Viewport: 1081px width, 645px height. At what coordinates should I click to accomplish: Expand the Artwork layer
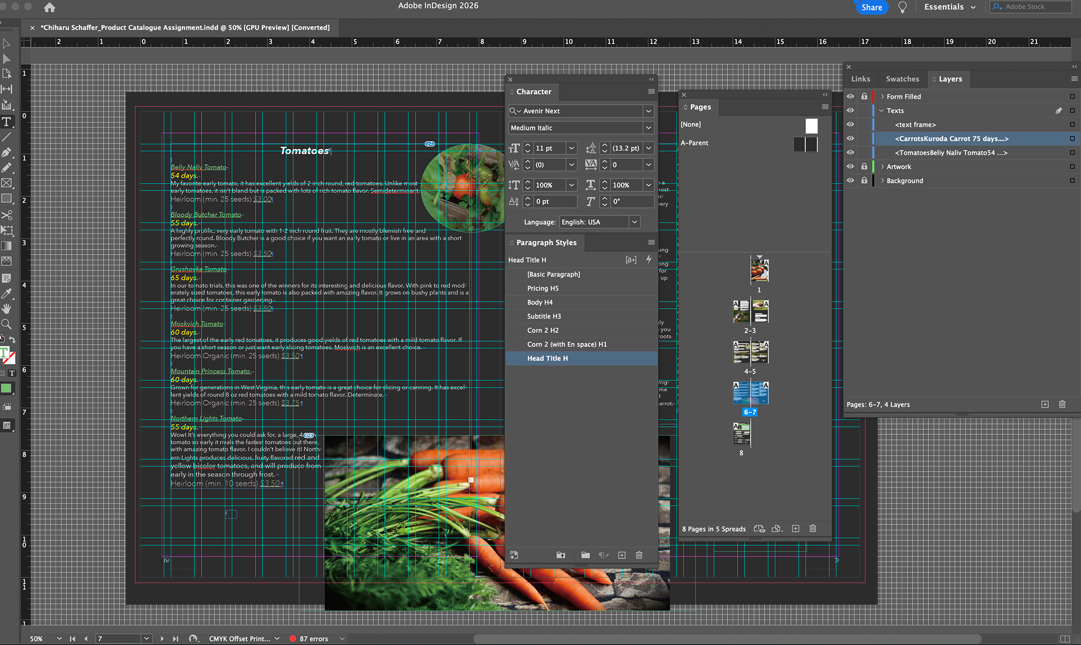tap(882, 167)
